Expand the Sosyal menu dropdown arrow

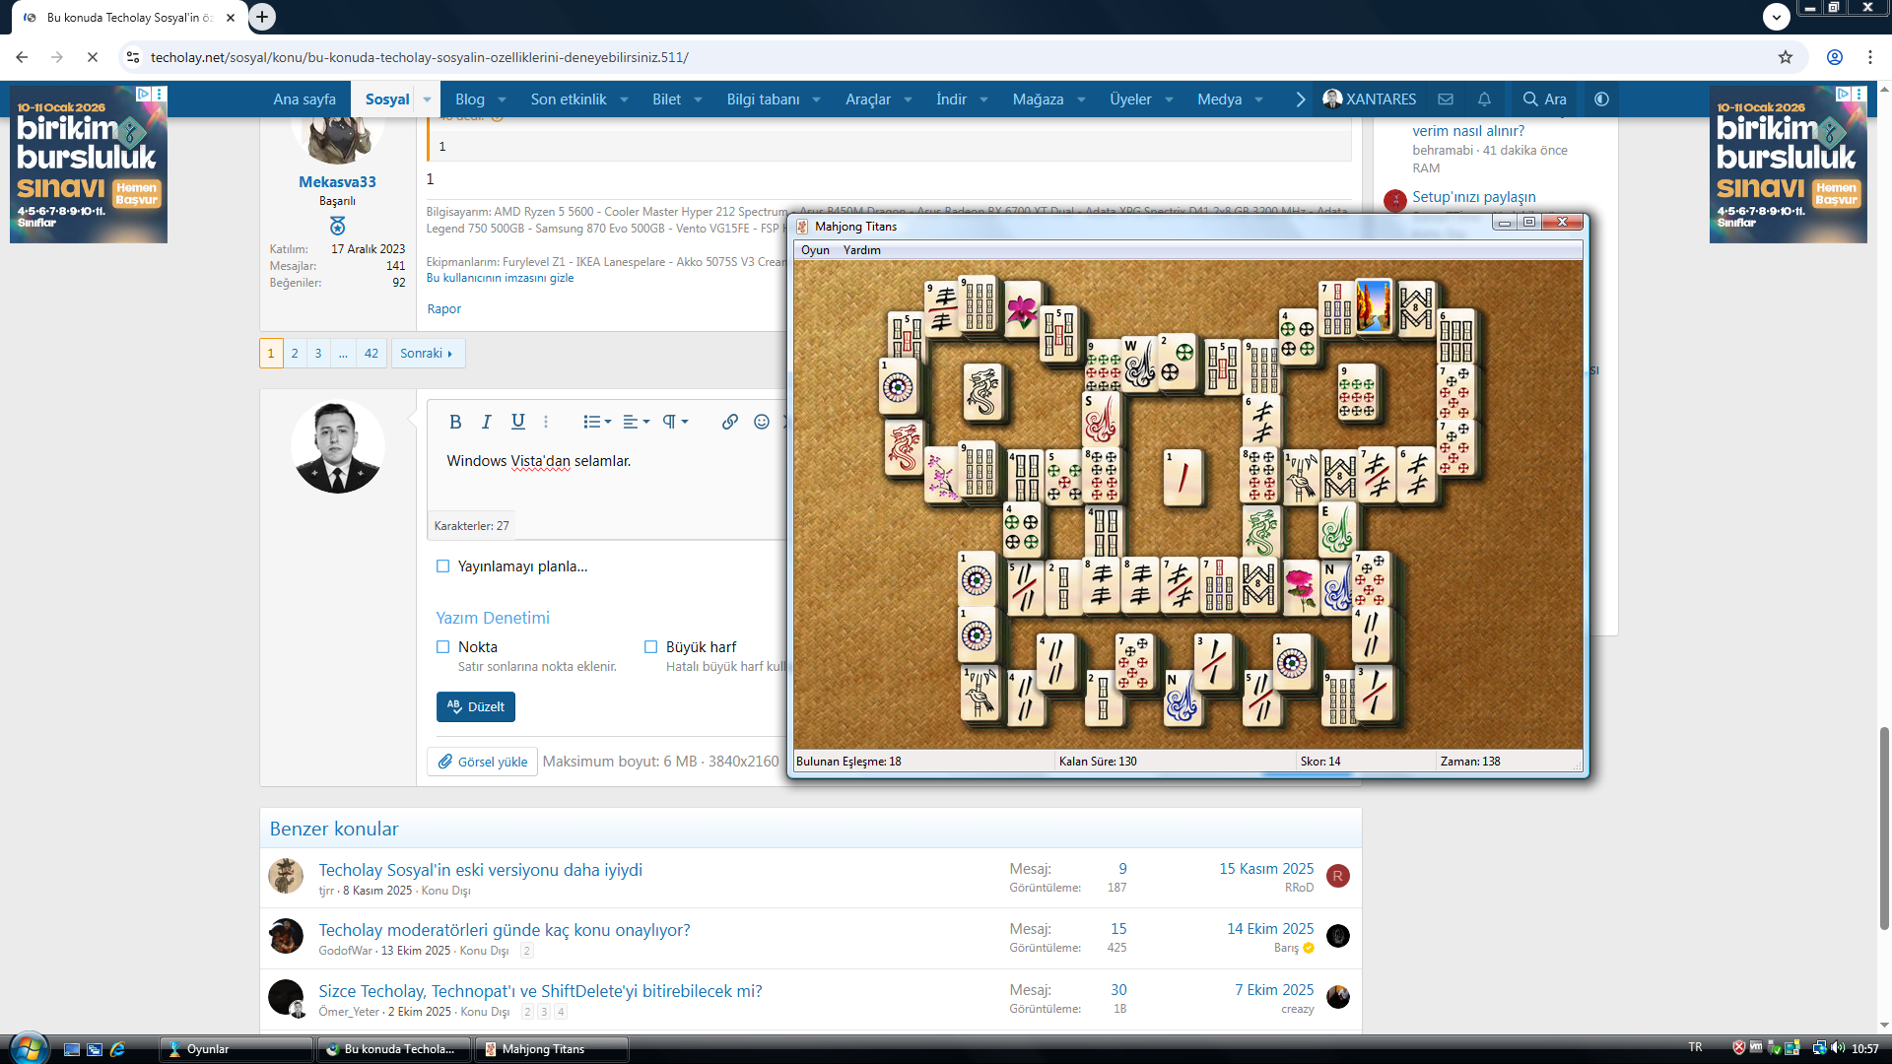tap(427, 100)
